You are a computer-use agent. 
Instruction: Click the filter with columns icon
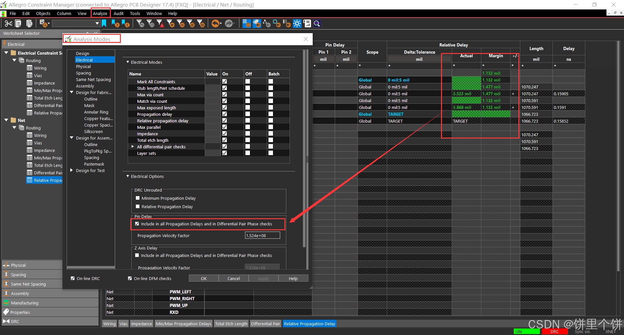(201, 23)
